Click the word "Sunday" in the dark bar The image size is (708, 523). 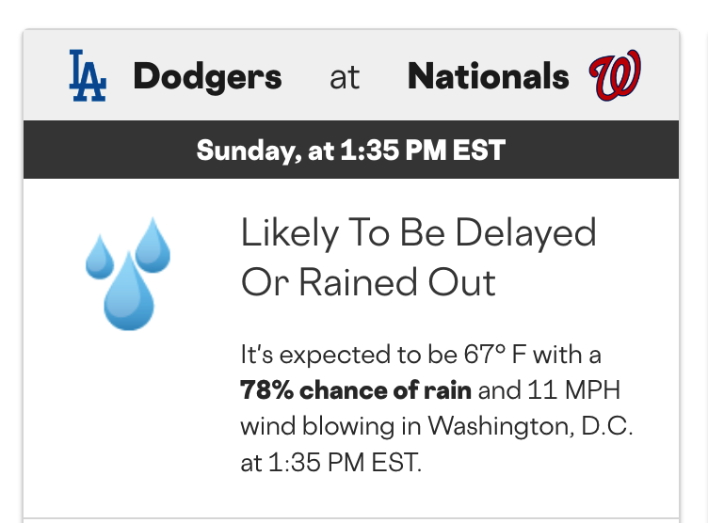tap(247, 151)
